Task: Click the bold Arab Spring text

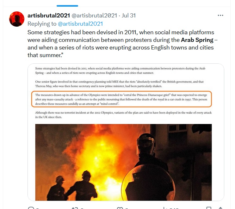Action: tap(197, 40)
